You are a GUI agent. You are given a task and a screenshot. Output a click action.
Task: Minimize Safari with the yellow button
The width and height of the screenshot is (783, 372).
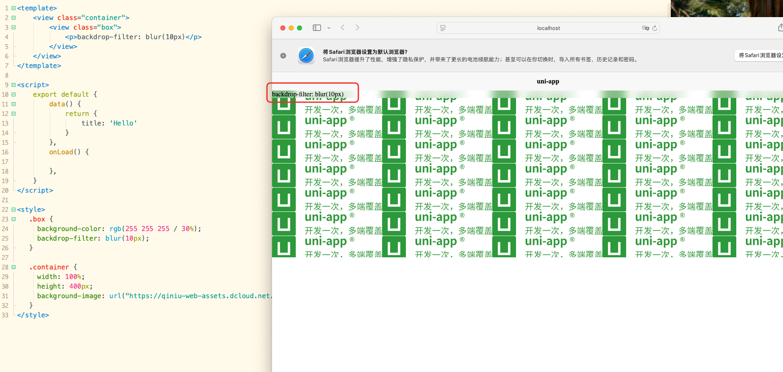click(291, 28)
